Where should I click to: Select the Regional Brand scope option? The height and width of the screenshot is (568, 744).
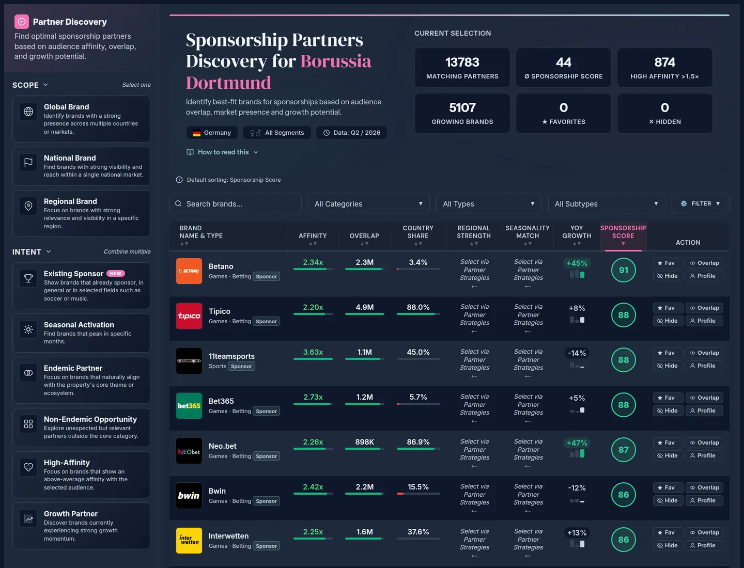pos(81,213)
